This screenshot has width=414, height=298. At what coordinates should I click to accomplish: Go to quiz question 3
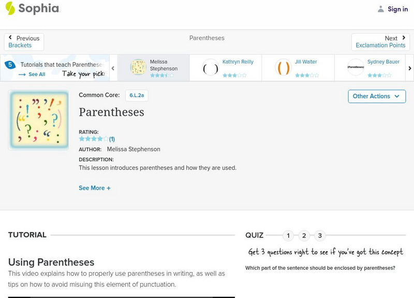(x=320, y=235)
